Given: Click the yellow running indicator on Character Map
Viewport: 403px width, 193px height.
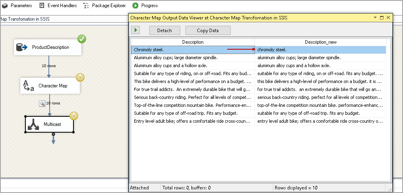Looking at the screenshot, I should point(80,77).
